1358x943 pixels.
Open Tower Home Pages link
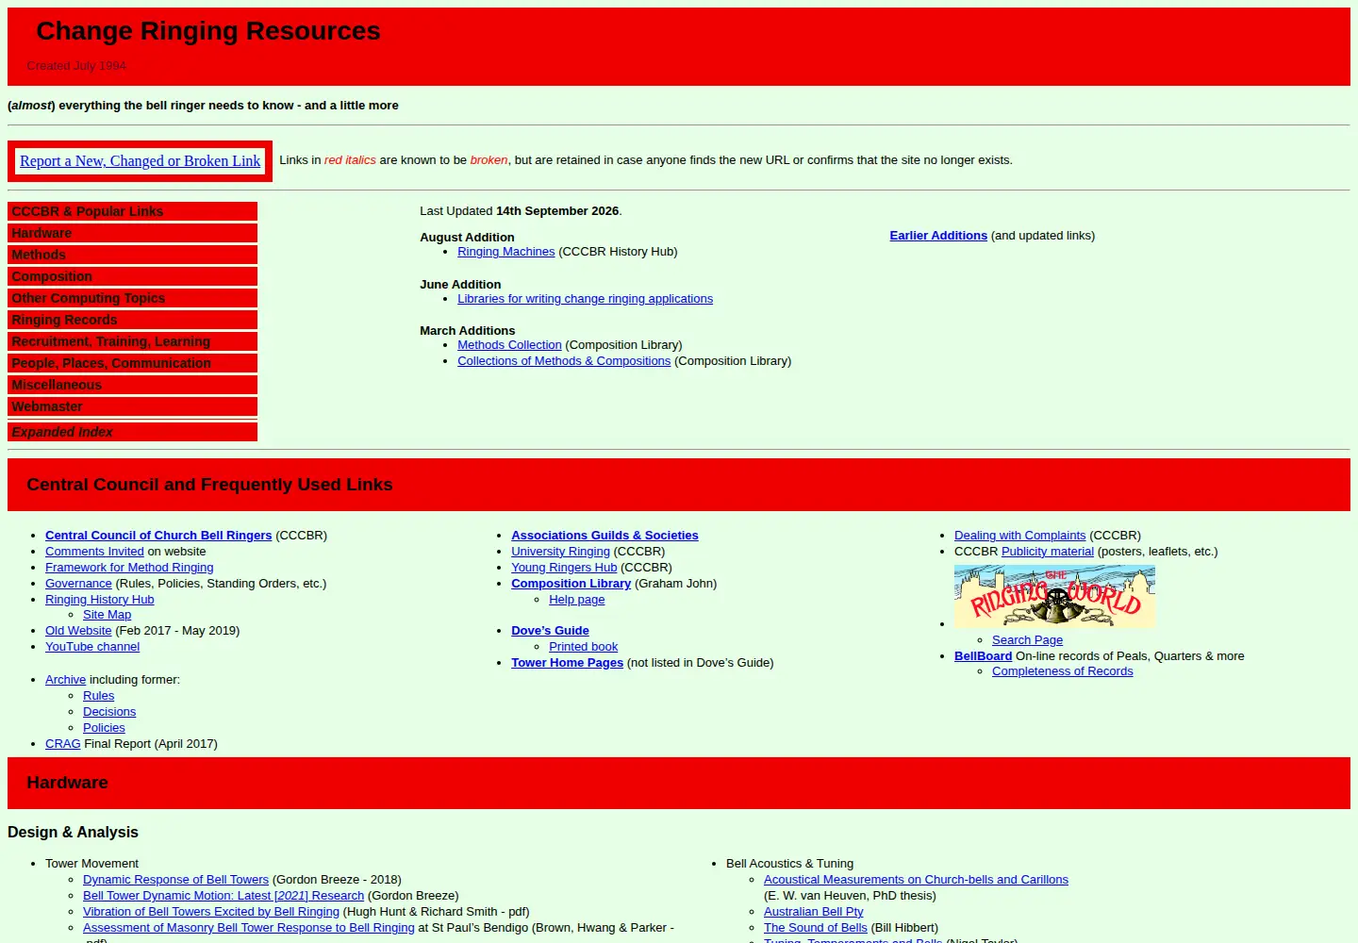coord(567,663)
